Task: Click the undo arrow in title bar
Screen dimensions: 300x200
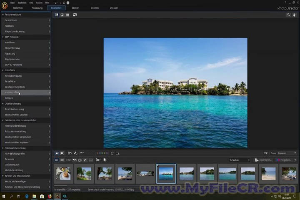Action: tap(56, 3)
